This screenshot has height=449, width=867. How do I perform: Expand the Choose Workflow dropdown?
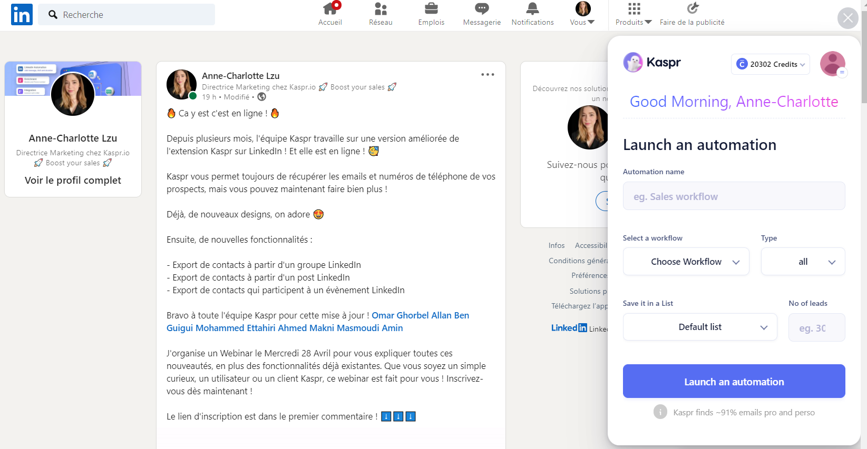[x=686, y=262]
